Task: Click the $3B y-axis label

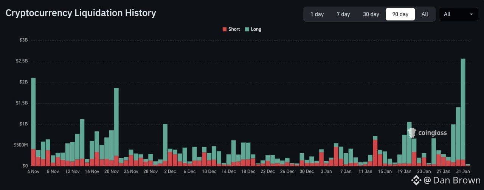Action: point(23,40)
